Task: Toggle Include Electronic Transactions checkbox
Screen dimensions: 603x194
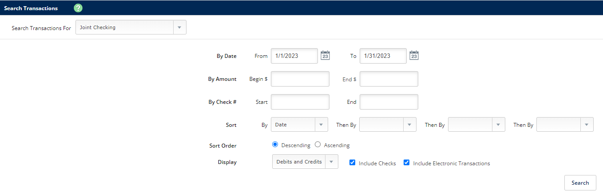Action: [406, 163]
